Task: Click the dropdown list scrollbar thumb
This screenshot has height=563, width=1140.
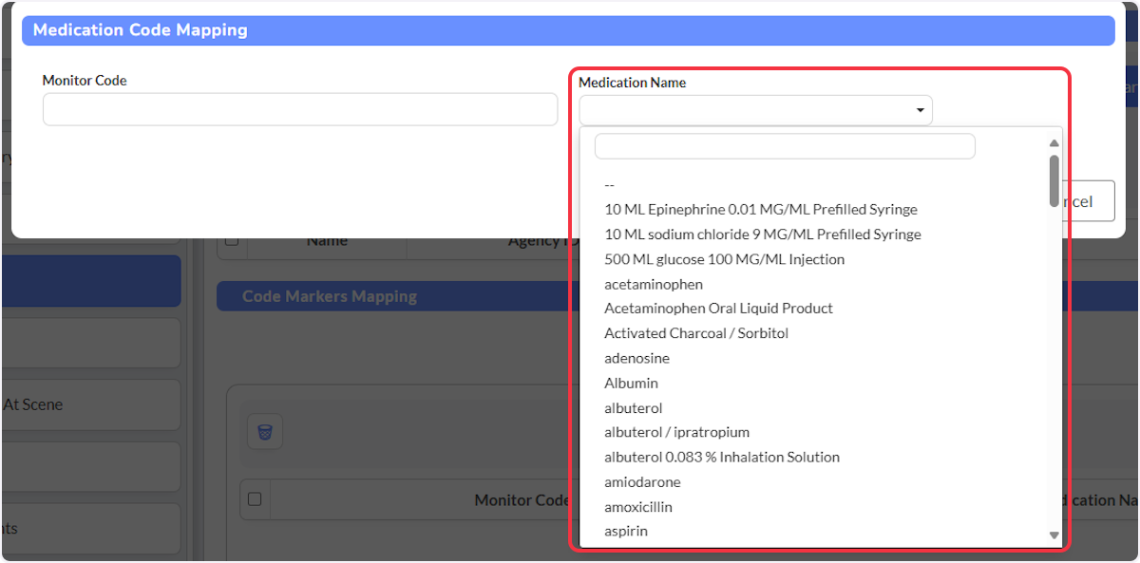Action: click(x=1054, y=180)
